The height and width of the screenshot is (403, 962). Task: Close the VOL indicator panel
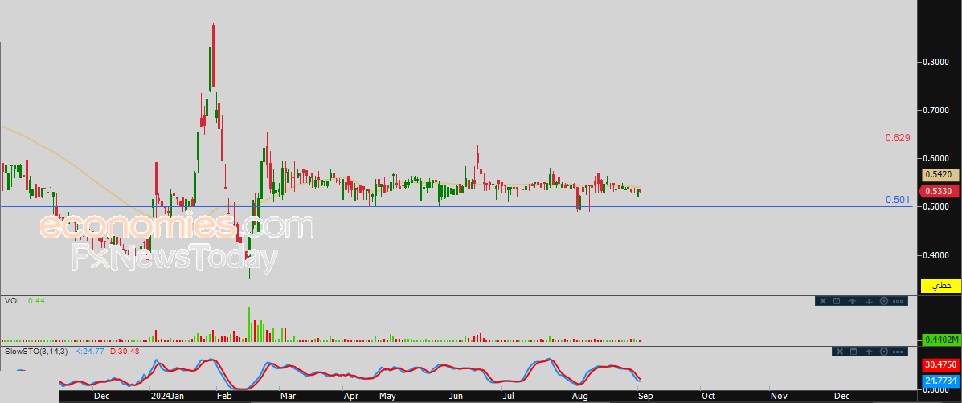tap(823, 301)
